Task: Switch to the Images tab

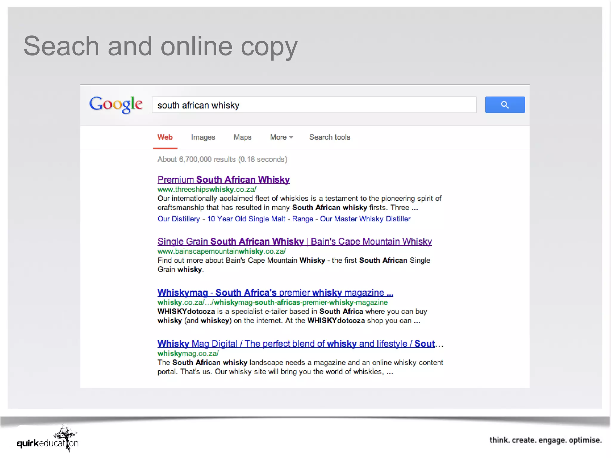Action: click(203, 137)
